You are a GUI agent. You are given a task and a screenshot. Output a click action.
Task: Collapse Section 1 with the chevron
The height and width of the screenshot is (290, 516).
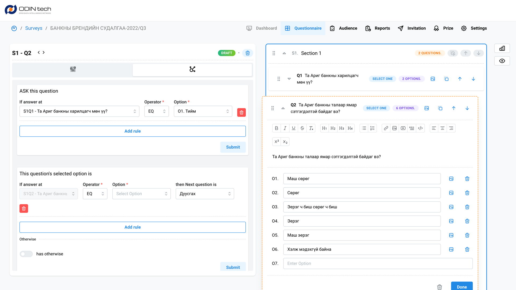[x=284, y=53]
